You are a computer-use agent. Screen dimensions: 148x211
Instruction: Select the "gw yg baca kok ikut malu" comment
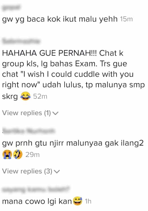(60, 19)
